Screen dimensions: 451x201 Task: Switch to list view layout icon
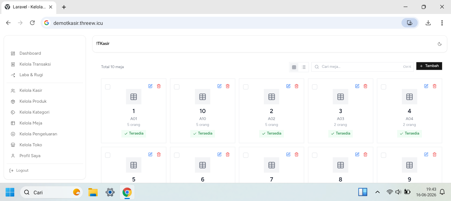pyautogui.click(x=304, y=67)
